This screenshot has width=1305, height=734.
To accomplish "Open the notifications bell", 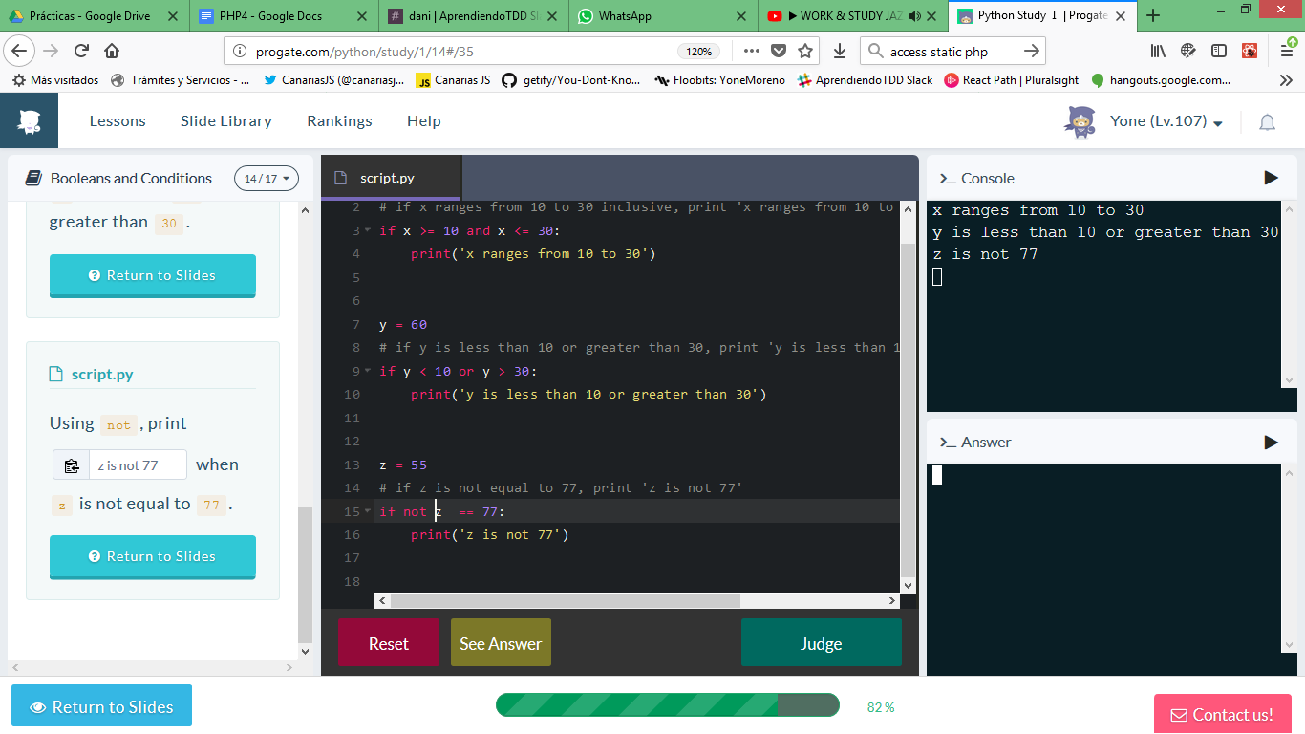I will coord(1268,122).
